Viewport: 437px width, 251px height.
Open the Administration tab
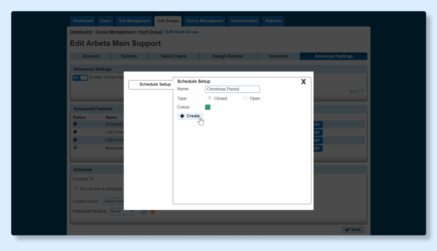pyautogui.click(x=244, y=21)
